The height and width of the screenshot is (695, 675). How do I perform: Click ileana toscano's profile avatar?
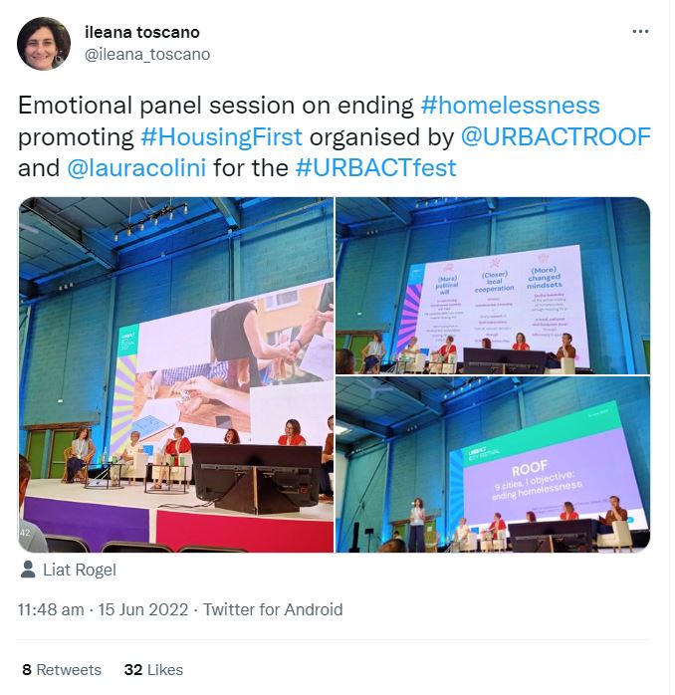point(44,44)
